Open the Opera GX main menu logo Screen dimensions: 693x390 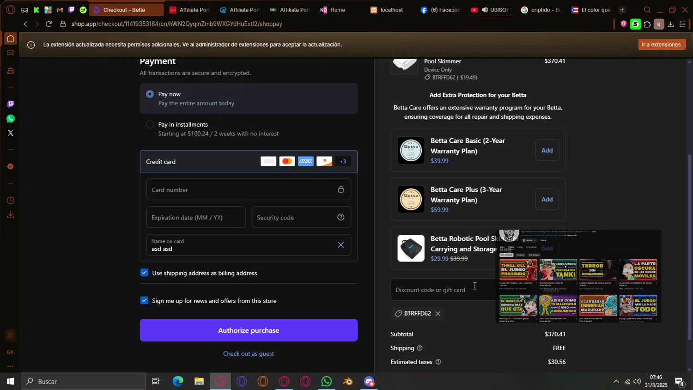(x=11, y=10)
